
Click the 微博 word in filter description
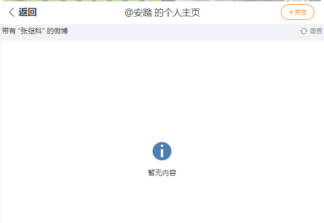click(x=61, y=31)
